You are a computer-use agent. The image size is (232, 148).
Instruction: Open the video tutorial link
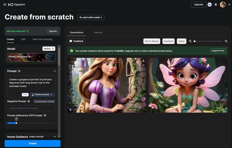(36, 137)
